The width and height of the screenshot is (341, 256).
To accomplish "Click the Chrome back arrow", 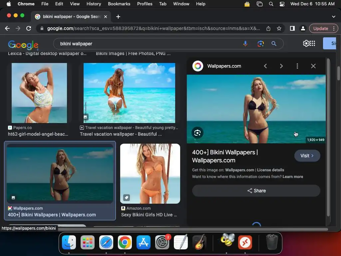I will pyautogui.click(x=7, y=29).
